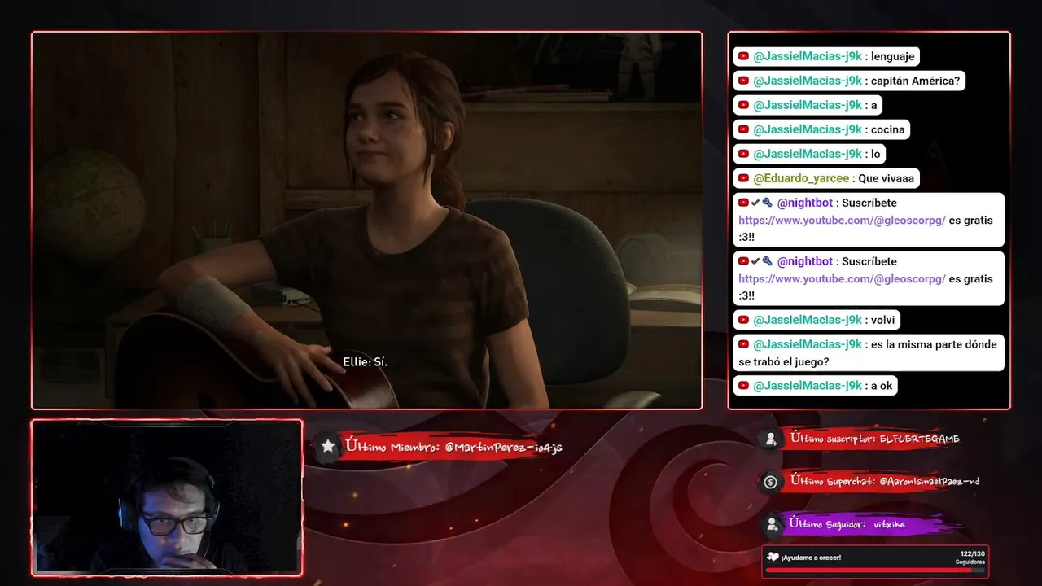Viewport: 1042px width, 586px height.
Task: Select the dollar icon beside Último Superchat
Action: (770, 482)
